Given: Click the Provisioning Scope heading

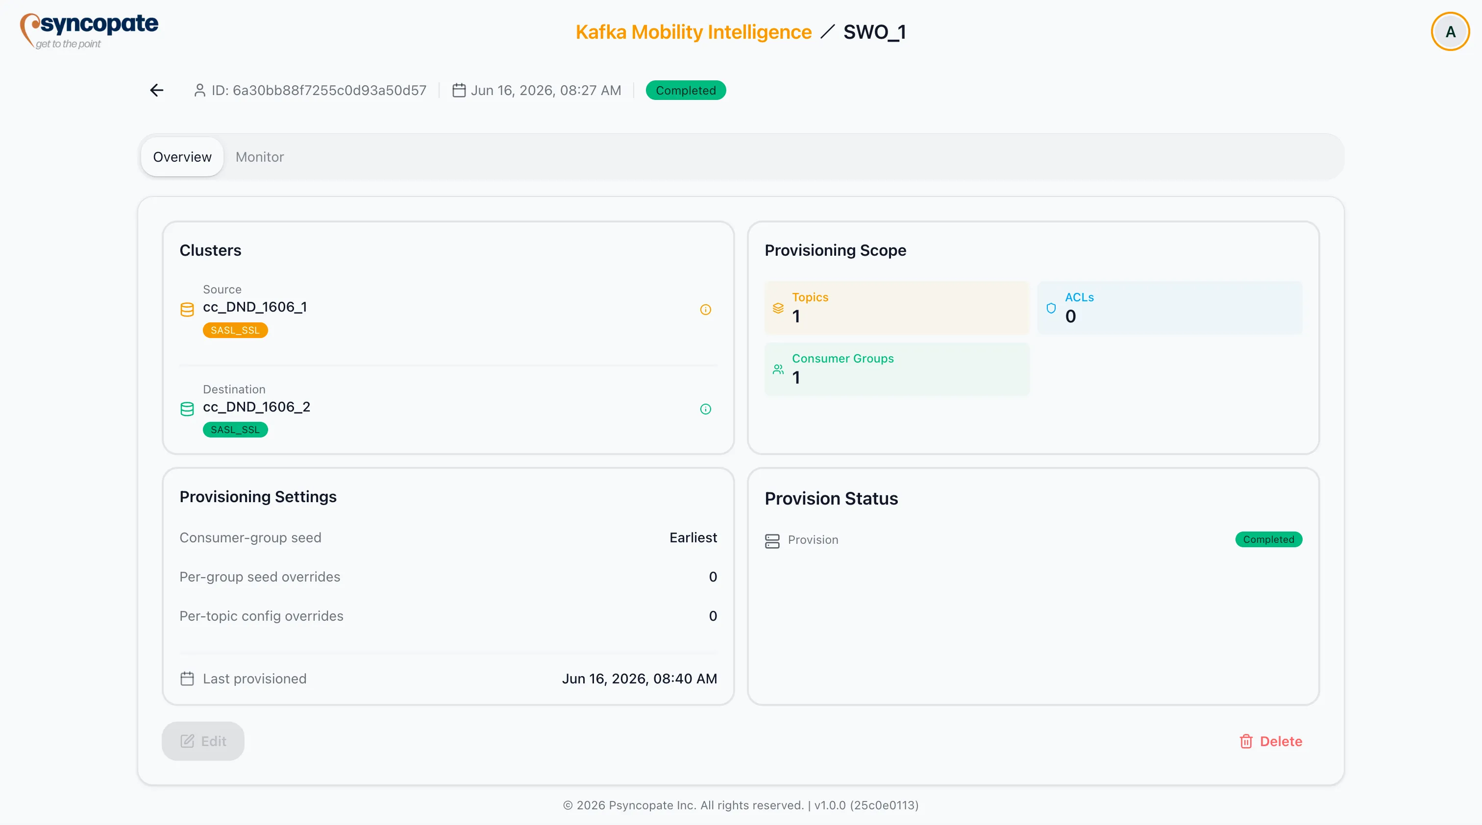Looking at the screenshot, I should pos(836,251).
